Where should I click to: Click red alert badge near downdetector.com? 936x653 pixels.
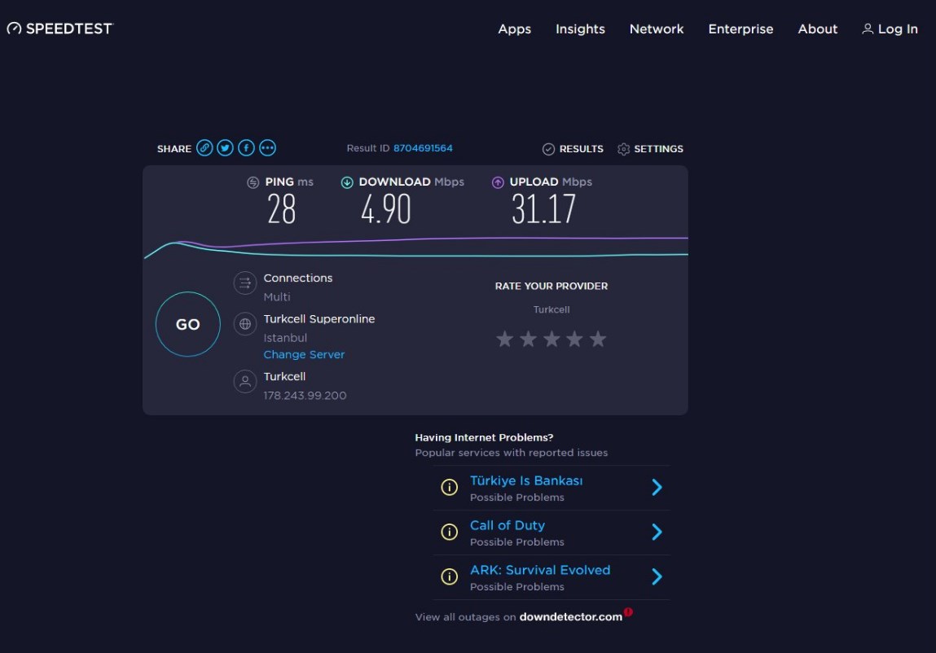point(628,611)
